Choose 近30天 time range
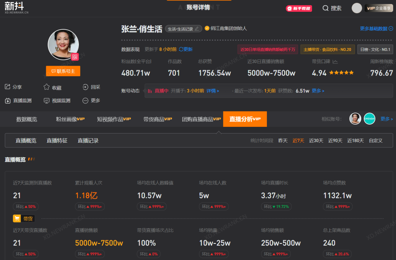The image size is (396, 260). tap(316, 140)
